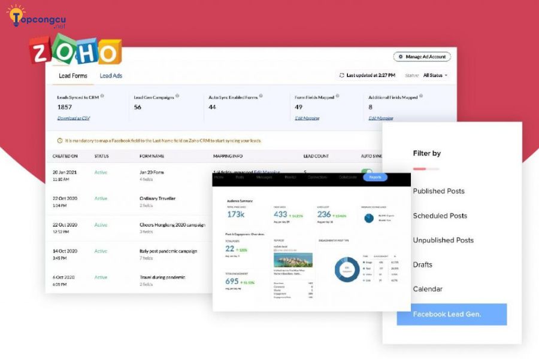This screenshot has width=539, height=359.
Task: Click info icon next to Leads Synced to CRM
Action: point(102,96)
